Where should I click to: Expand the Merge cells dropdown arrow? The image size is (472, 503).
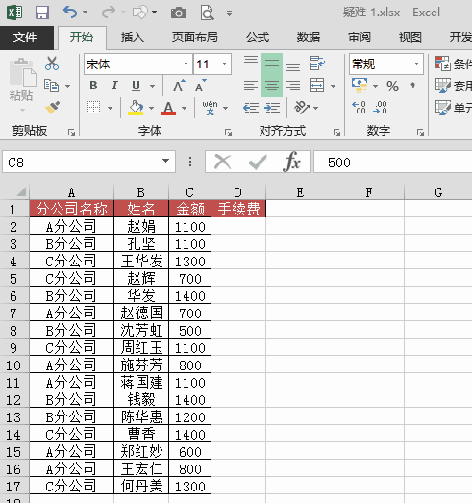[334, 86]
